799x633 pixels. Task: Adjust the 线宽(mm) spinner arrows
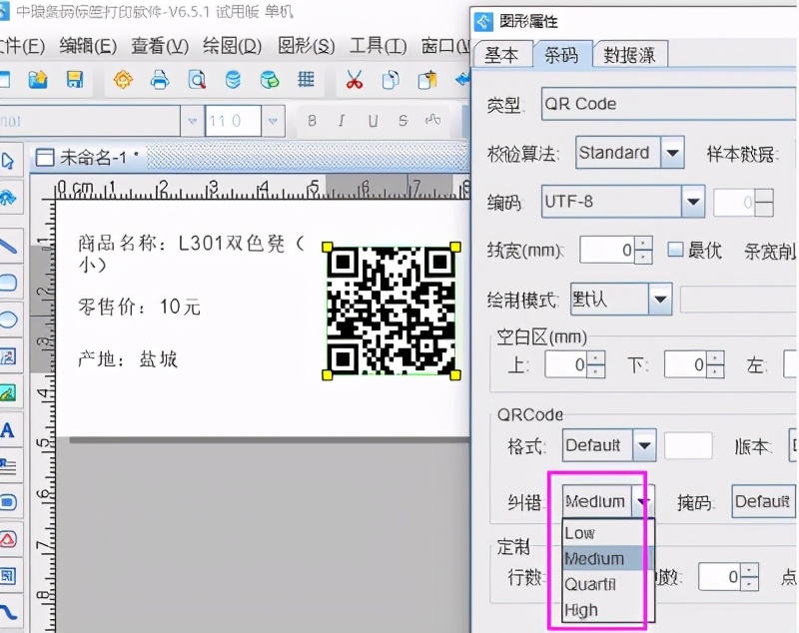point(643,250)
